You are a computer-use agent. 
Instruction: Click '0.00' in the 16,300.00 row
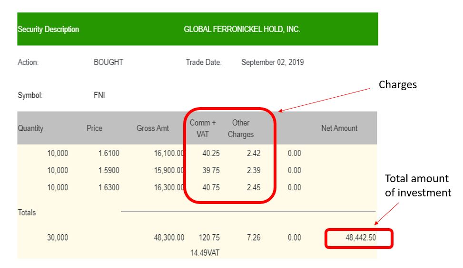coord(295,187)
